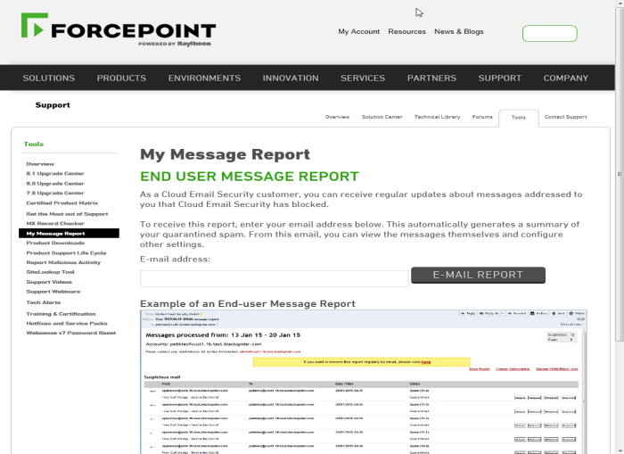This screenshot has height=454, width=624.
Task: Open Support Webinars
Action: coord(53,292)
